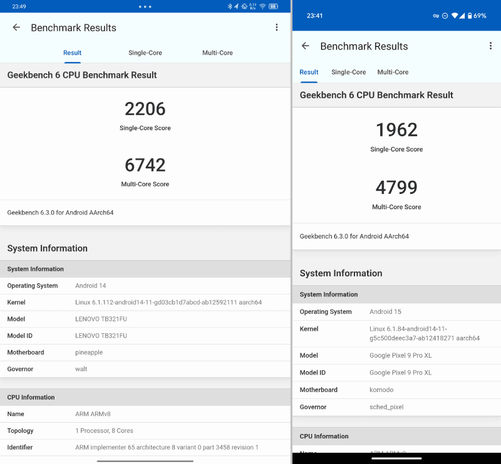Switch to the Multi-Core tab on the right
Viewport: 501px width, 464px height.
393,72
